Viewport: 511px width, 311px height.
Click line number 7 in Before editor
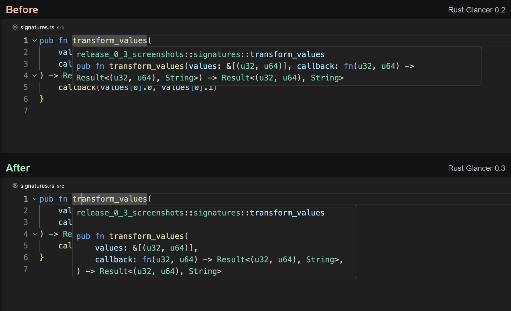26,111
